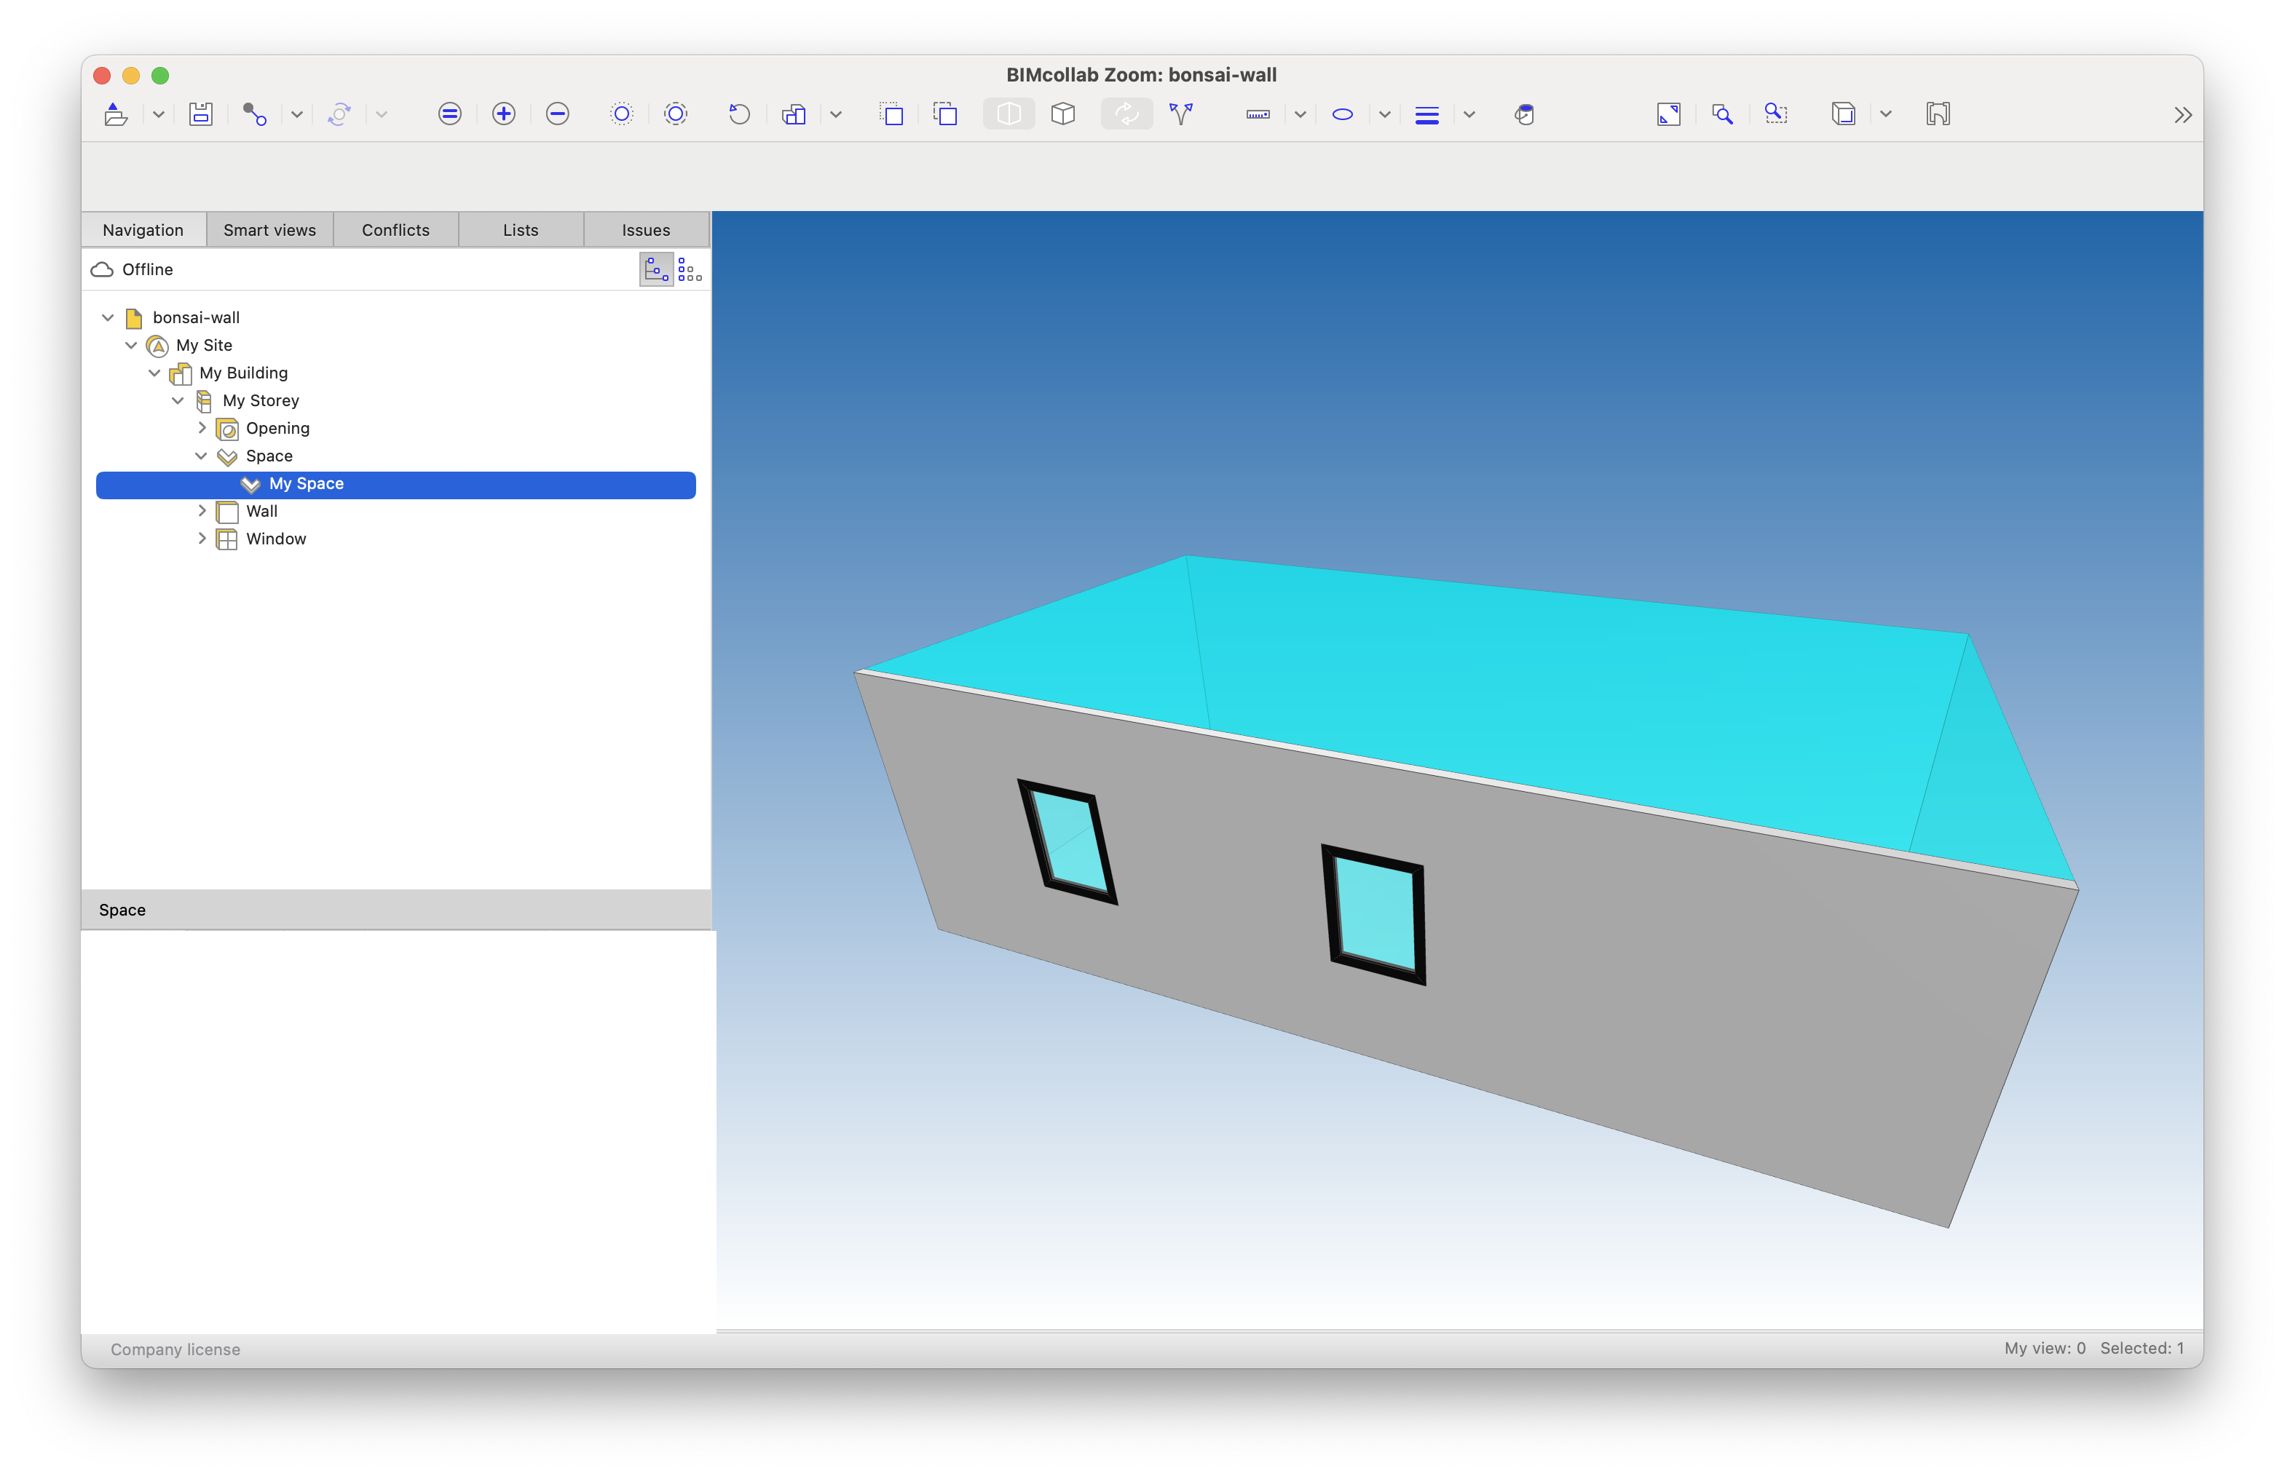
Task: Switch to the grid-dots list view toggle
Action: click(690, 270)
